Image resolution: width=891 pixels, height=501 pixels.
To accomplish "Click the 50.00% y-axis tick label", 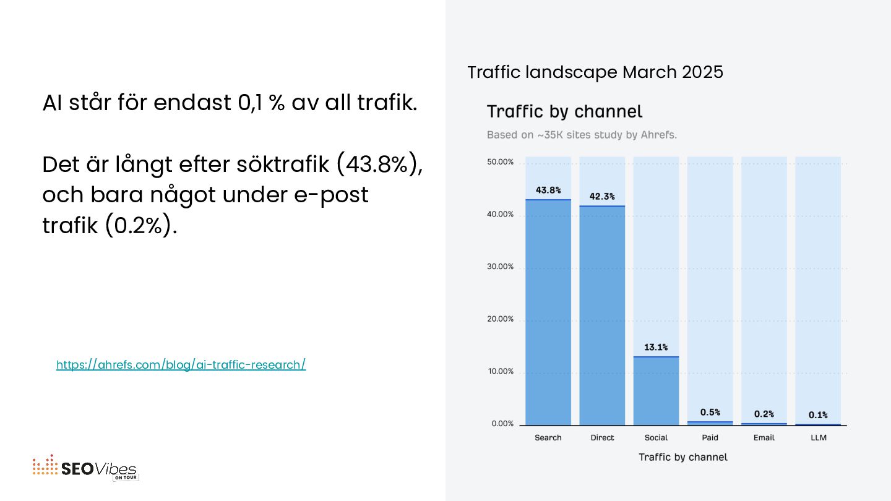I will click(501, 162).
